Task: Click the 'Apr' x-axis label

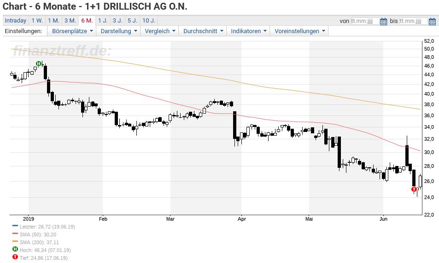Action: point(242,219)
